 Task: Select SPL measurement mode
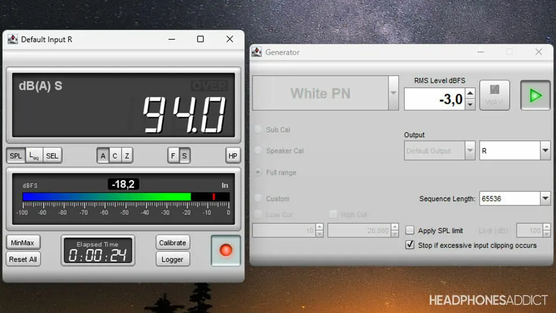click(x=16, y=156)
